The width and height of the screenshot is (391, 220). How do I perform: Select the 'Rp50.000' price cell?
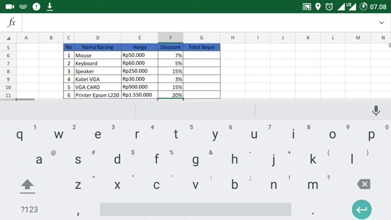point(140,55)
